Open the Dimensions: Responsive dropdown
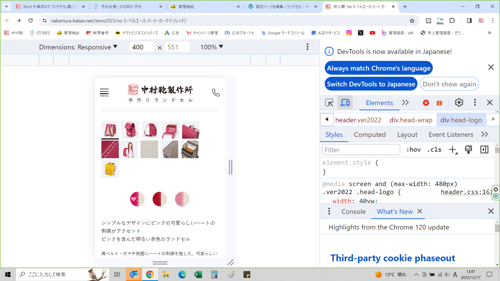The image size is (500, 281). 78,47
